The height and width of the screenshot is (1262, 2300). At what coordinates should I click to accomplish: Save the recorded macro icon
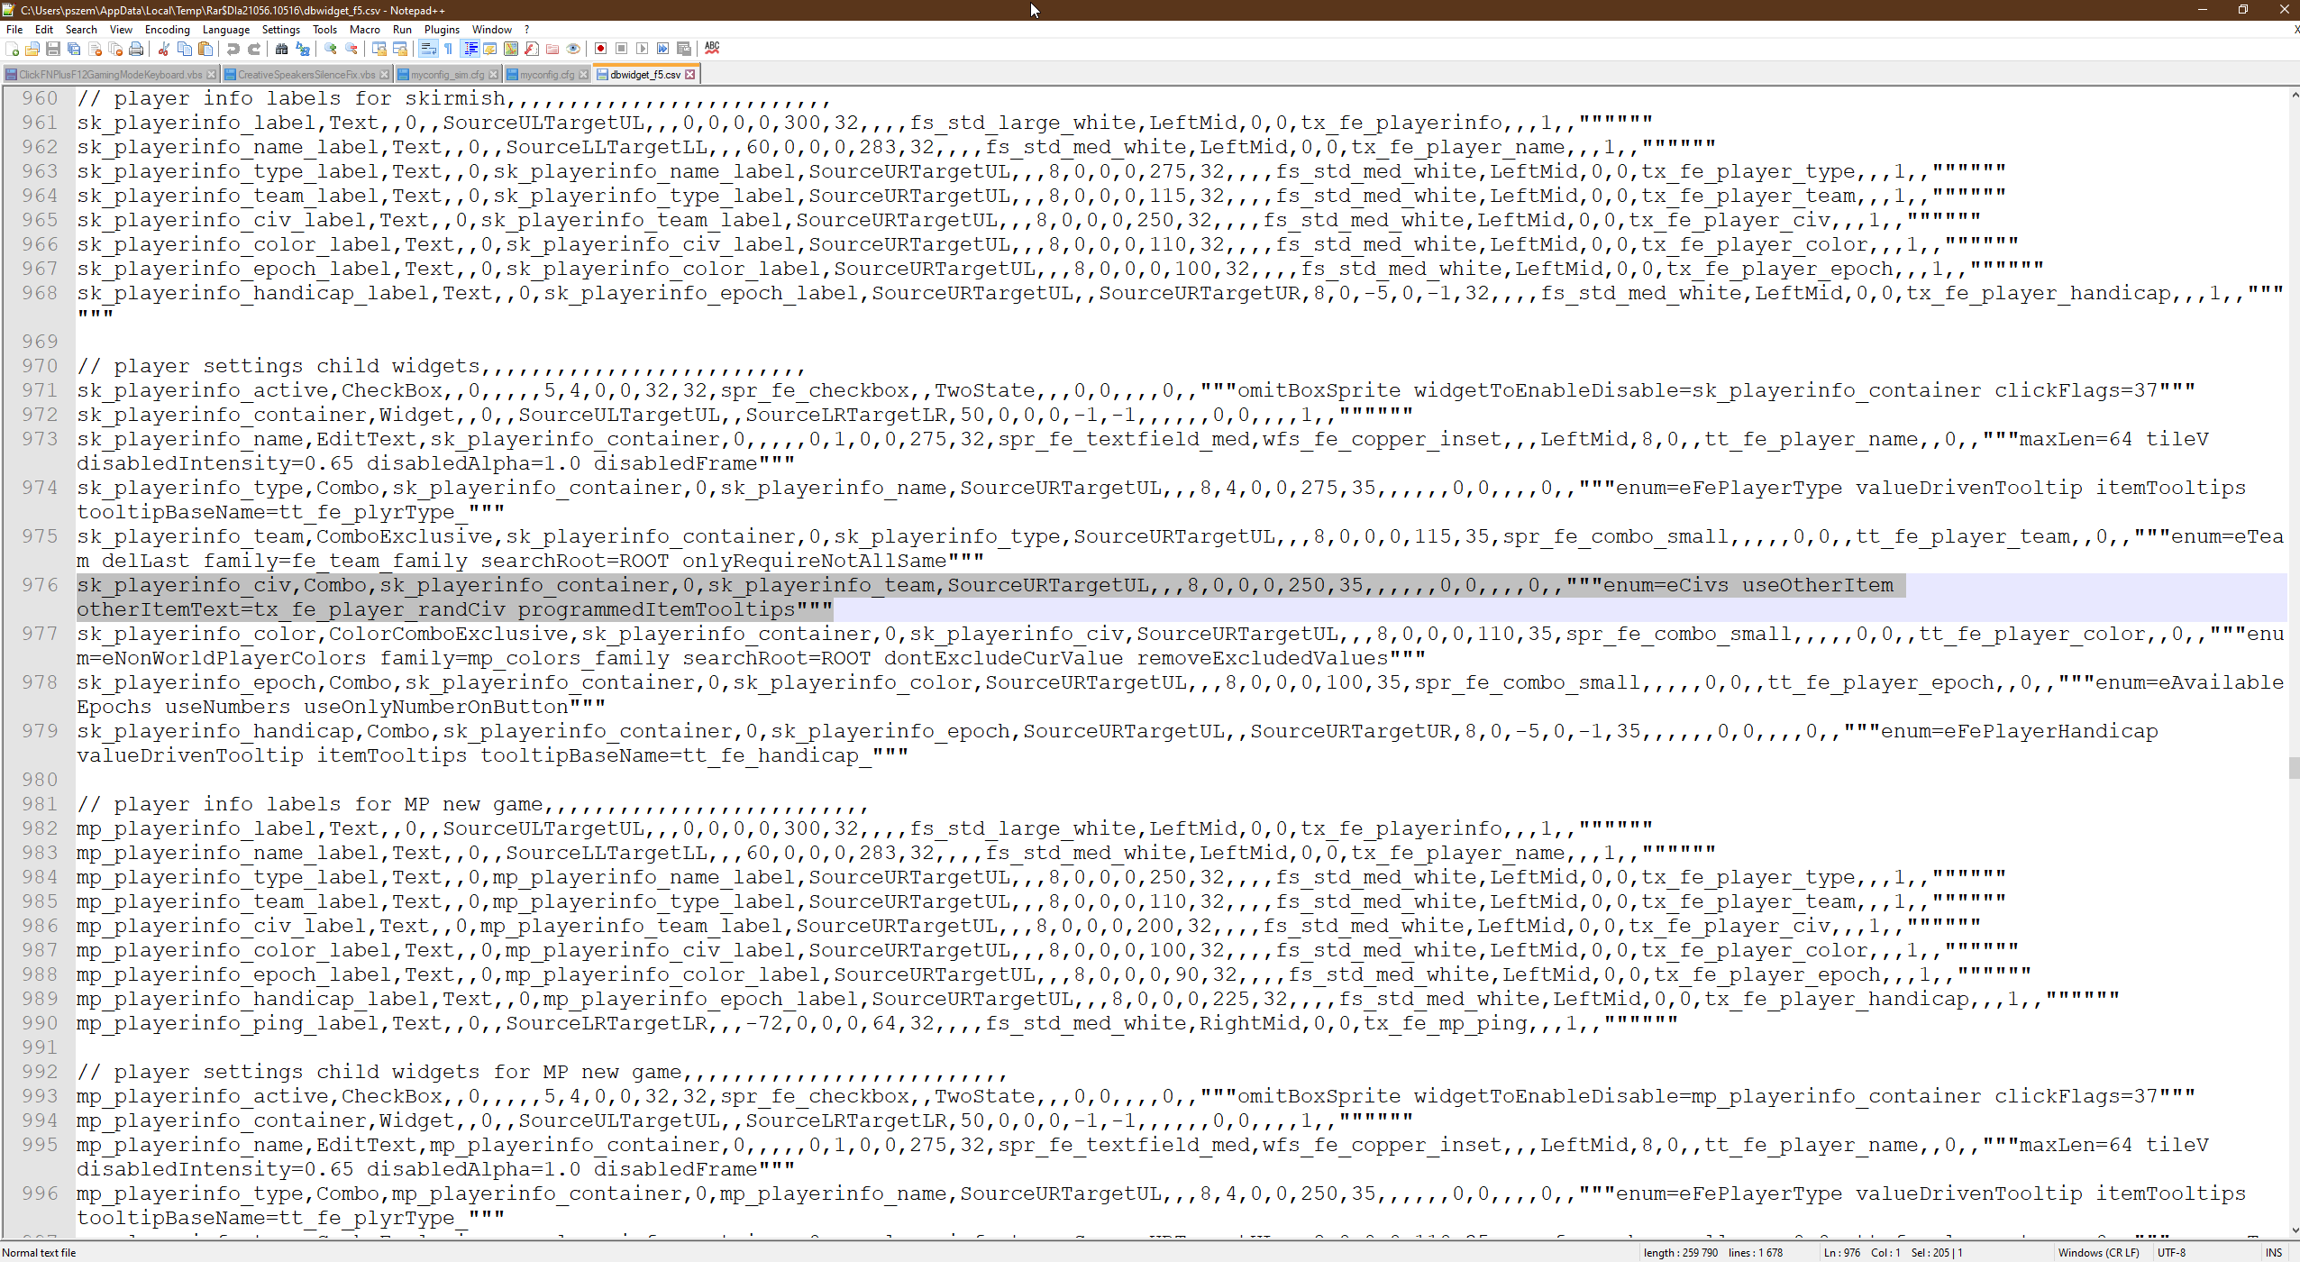pyautogui.click(x=684, y=49)
